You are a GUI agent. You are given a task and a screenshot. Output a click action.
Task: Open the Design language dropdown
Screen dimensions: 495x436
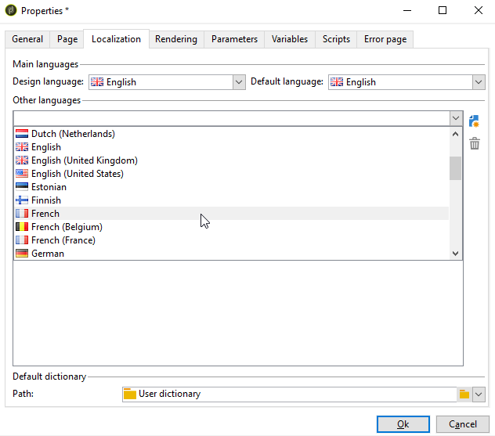tap(239, 82)
